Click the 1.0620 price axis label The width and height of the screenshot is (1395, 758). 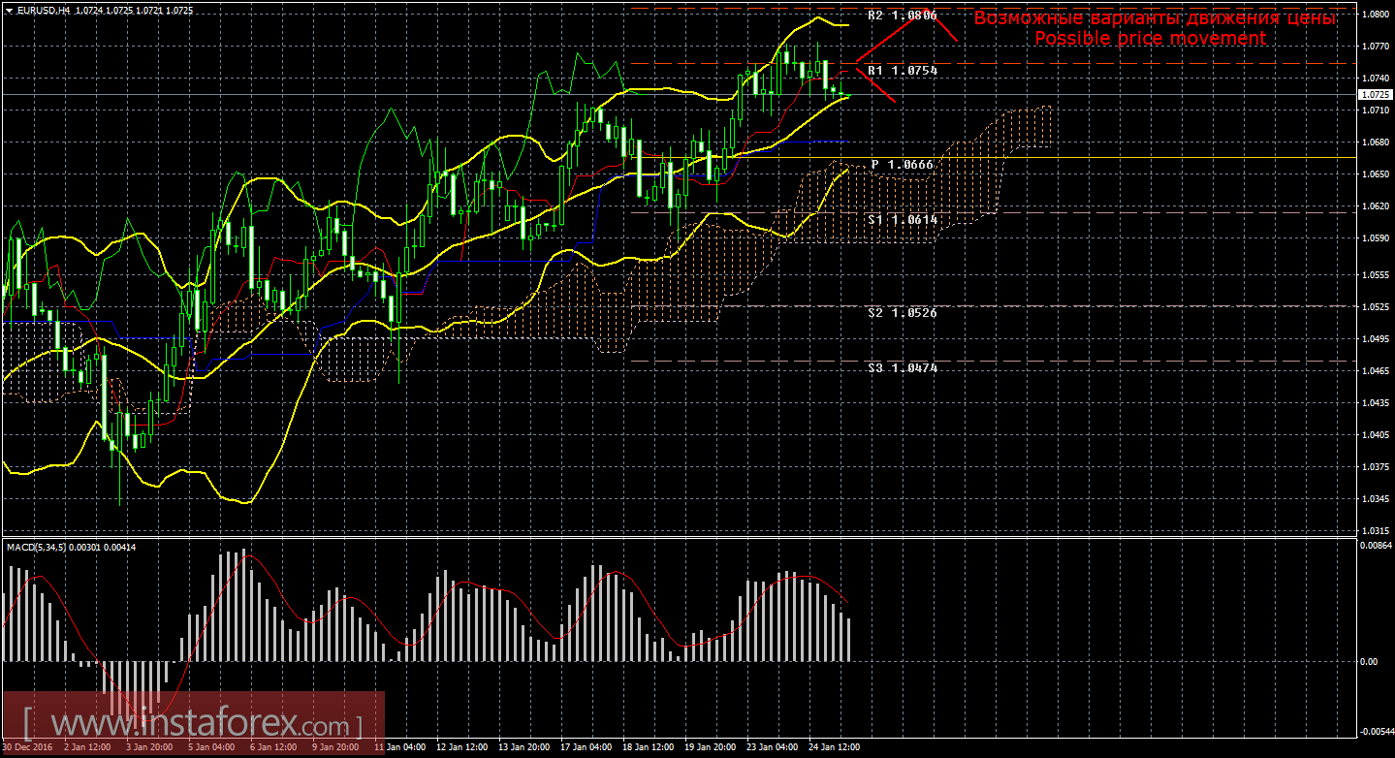coord(1375,206)
